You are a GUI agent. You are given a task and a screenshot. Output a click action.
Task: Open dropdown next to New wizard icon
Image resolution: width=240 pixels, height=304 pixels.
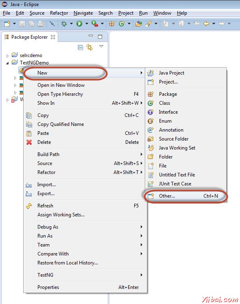click(14, 24)
